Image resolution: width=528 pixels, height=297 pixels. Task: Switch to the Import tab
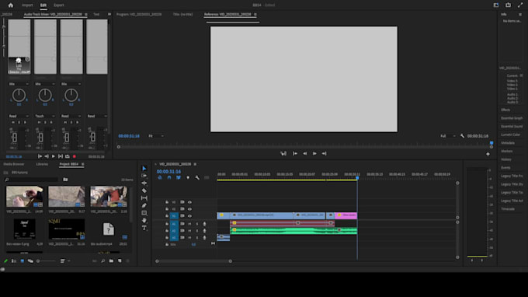tap(27, 5)
